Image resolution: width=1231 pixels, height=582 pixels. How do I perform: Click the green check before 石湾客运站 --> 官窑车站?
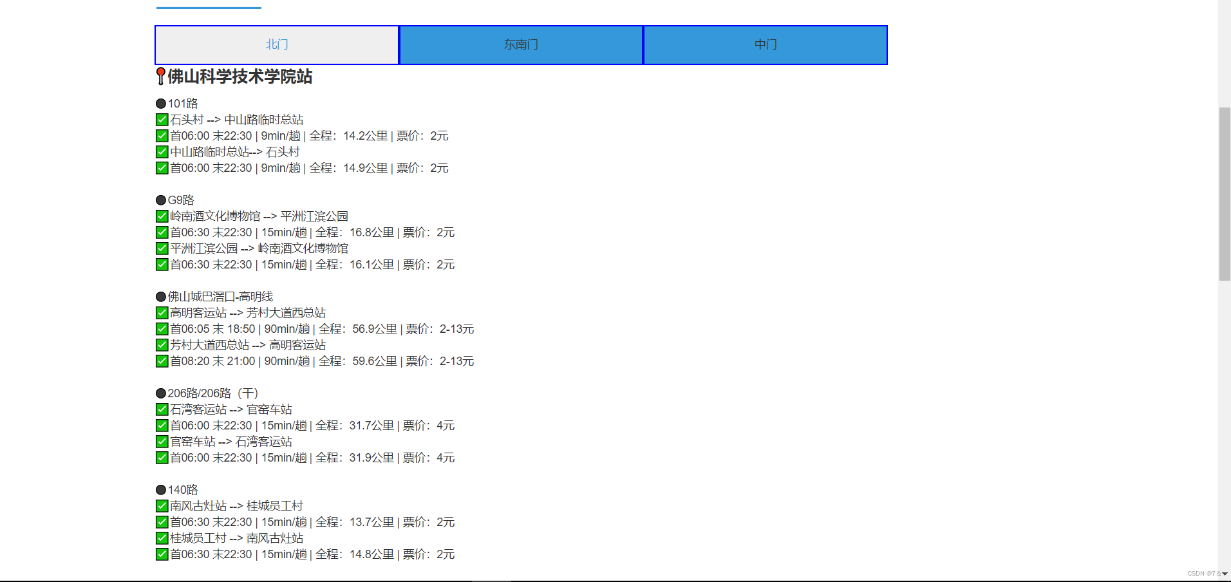click(162, 409)
